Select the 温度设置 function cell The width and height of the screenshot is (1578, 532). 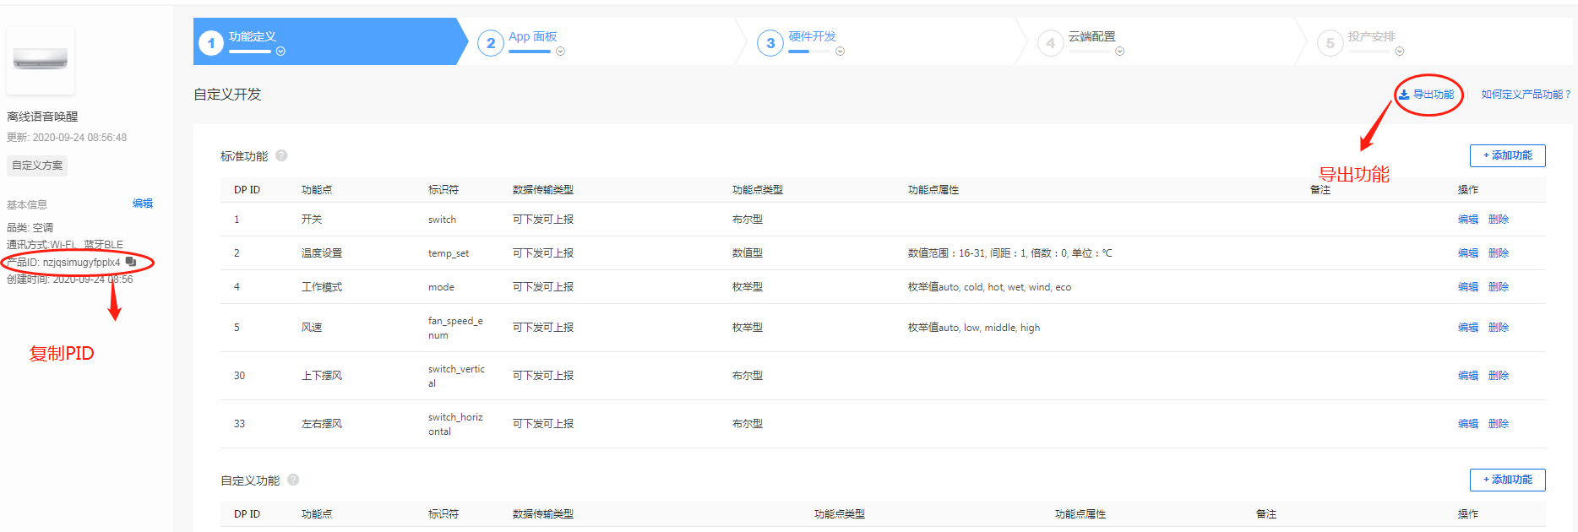(x=322, y=253)
